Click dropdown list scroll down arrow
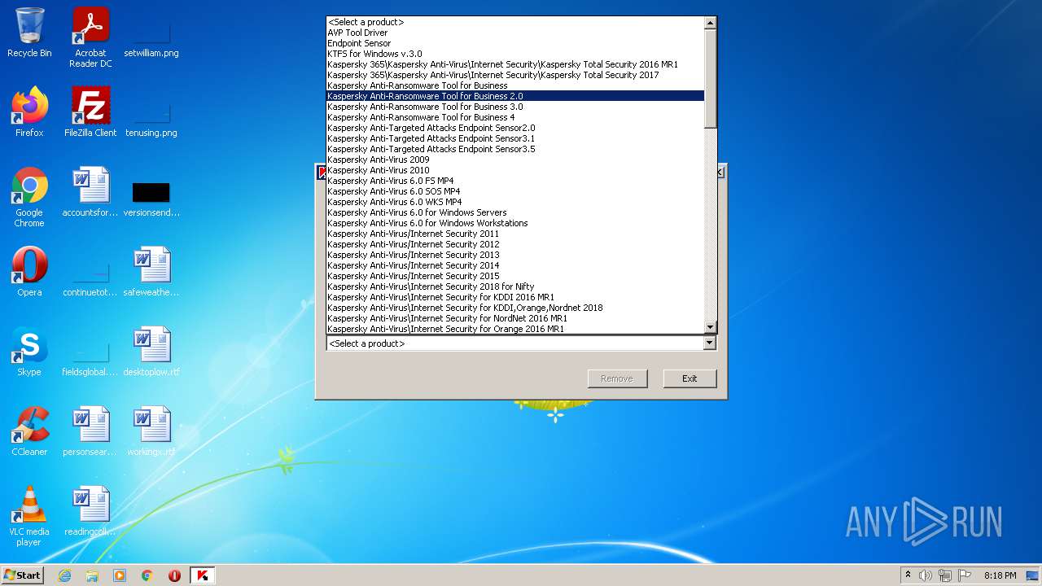 coord(710,327)
